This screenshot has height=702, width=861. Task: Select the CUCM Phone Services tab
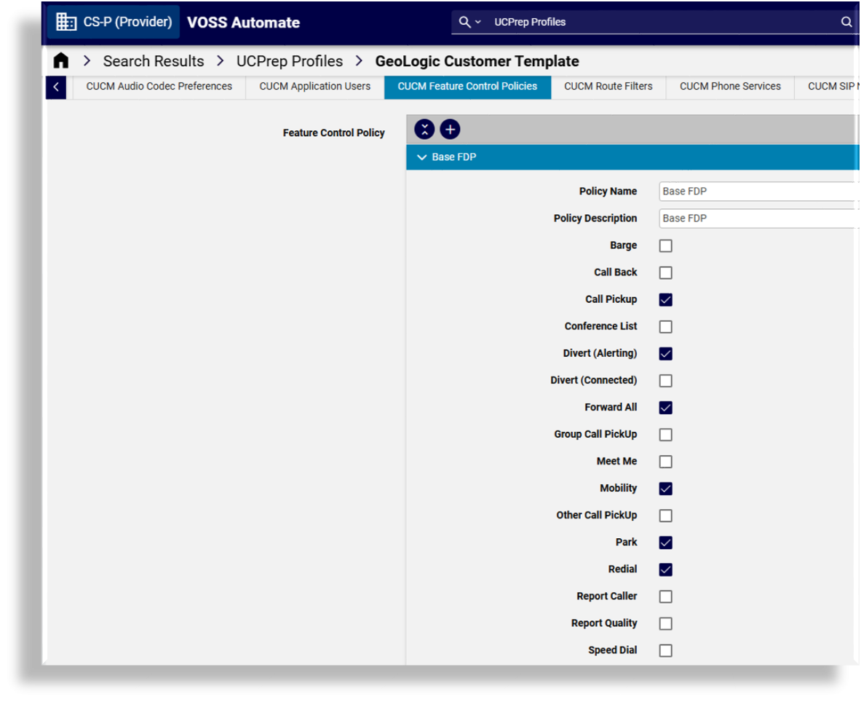point(730,87)
